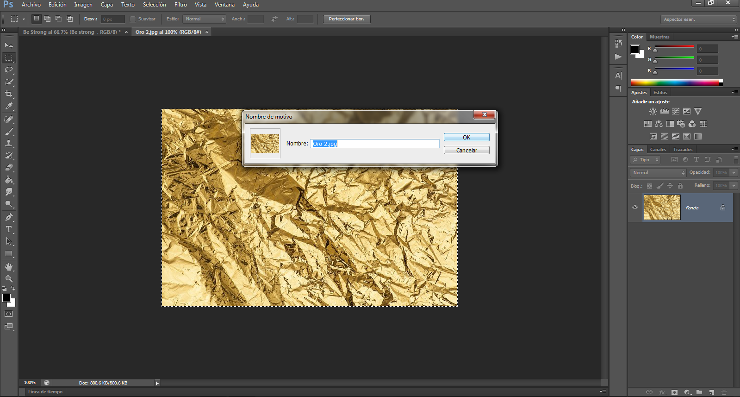Toggle Quick Mask mode in toolbox
Screen dimensions: 740x397
pyautogui.click(x=9, y=314)
